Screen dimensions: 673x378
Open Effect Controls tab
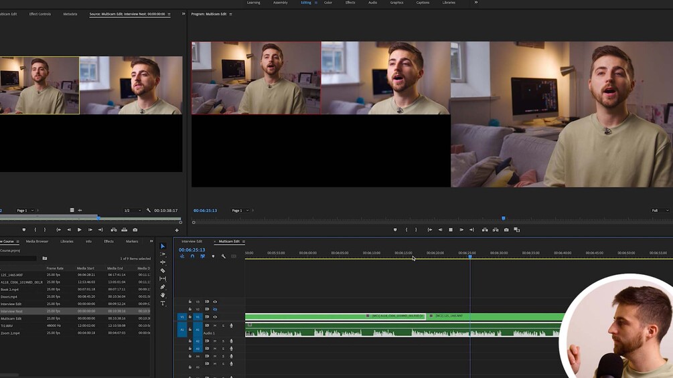click(40, 14)
